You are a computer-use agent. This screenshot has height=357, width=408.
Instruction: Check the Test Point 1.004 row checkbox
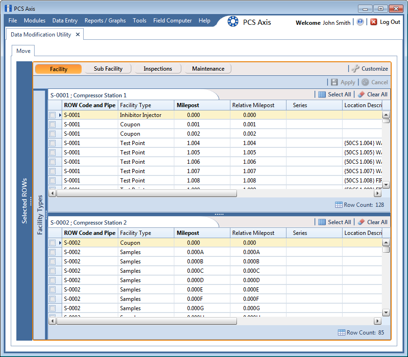coord(52,143)
